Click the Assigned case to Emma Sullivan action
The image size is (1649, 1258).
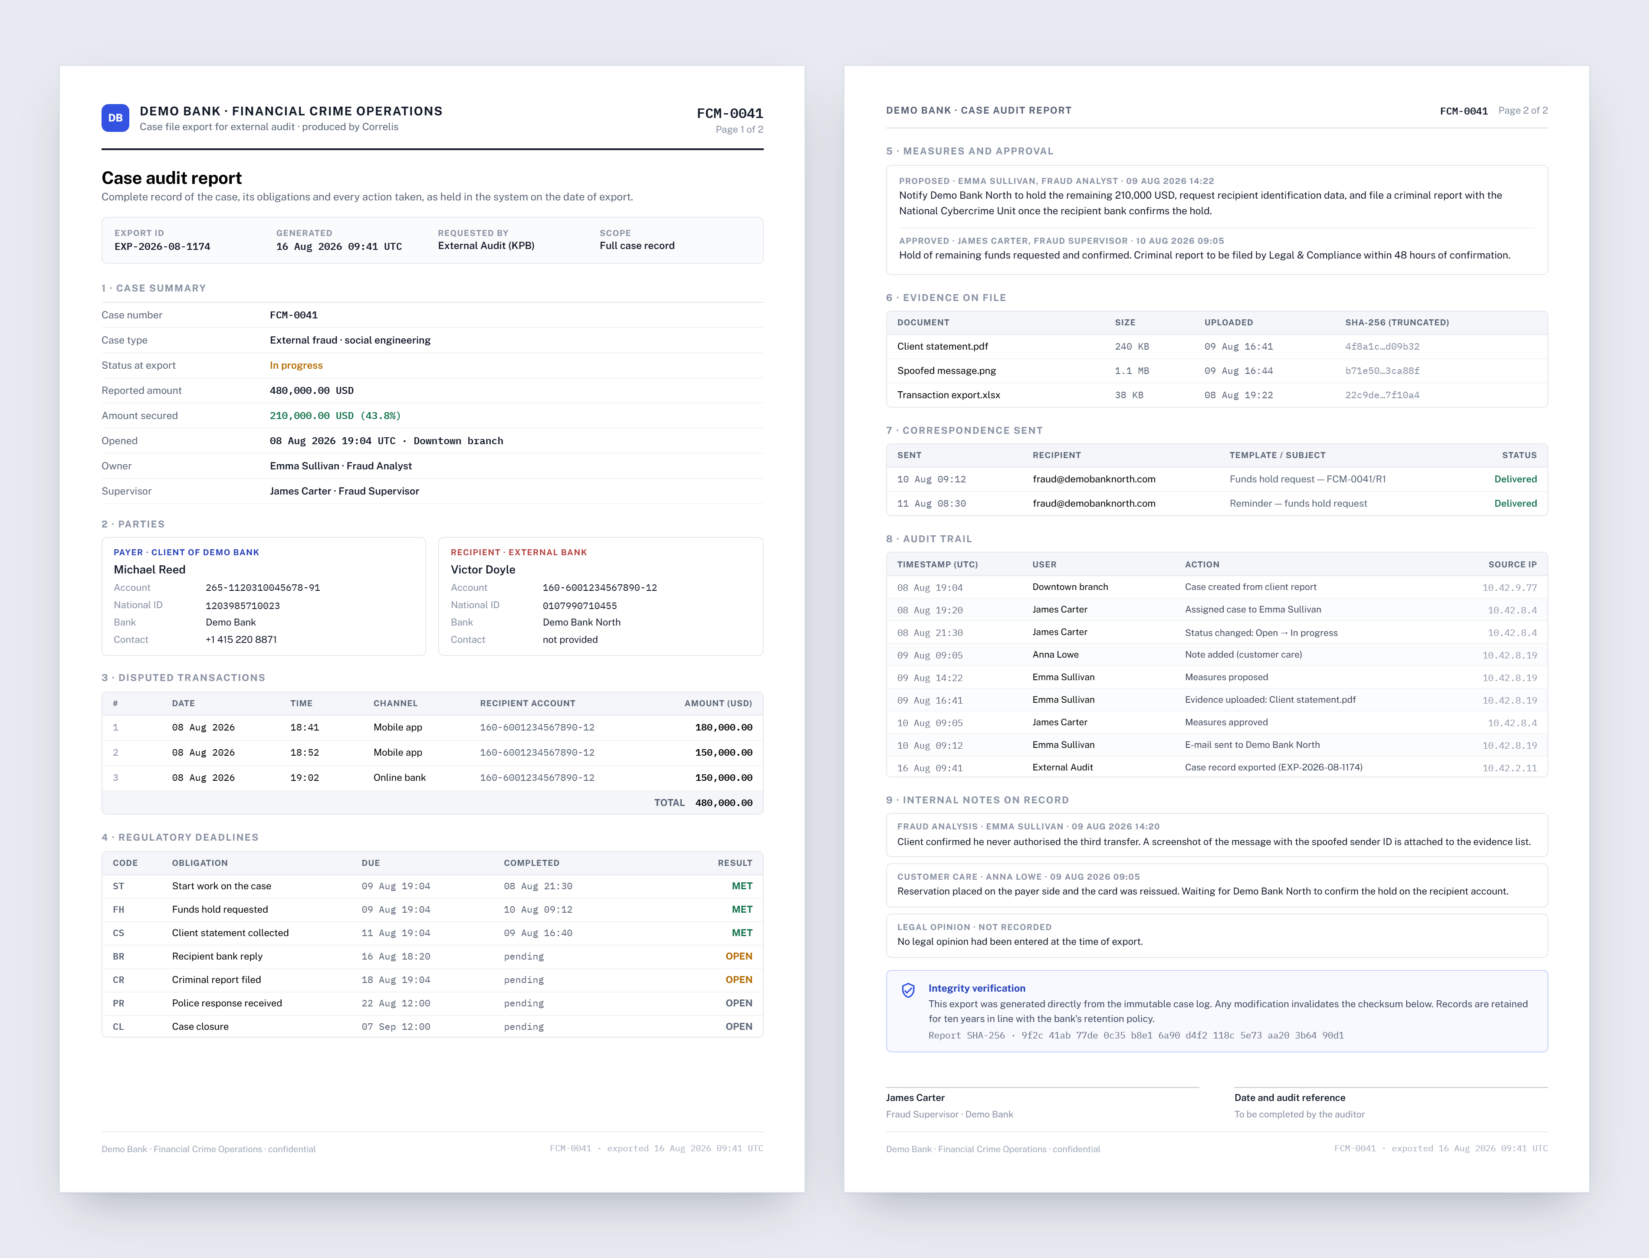pos(1253,609)
